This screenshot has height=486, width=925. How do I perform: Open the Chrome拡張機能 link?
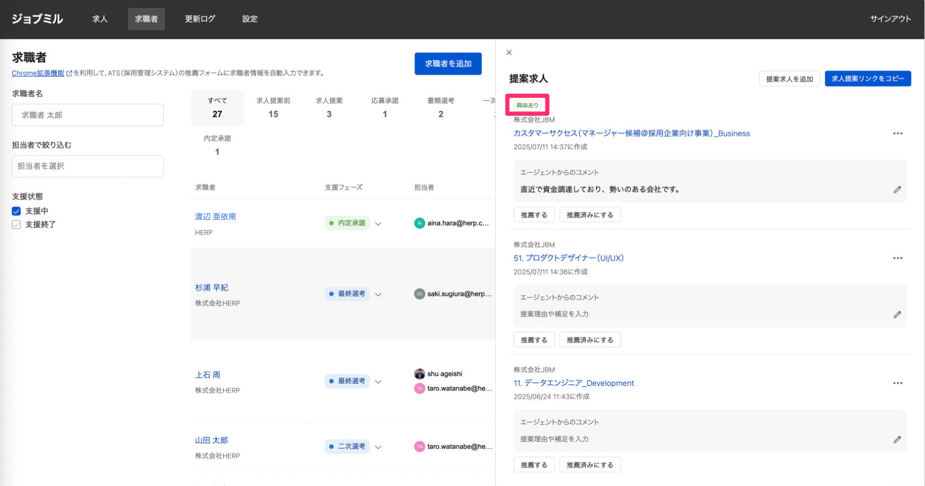tap(38, 73)
